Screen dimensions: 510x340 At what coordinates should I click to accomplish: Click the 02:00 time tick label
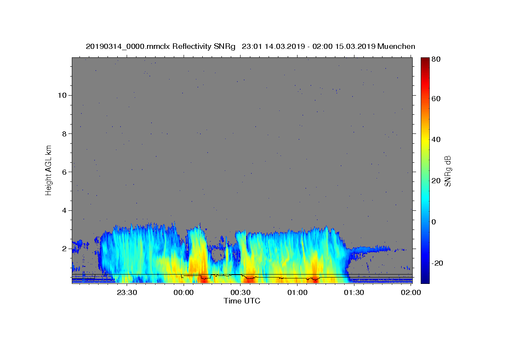411,292
